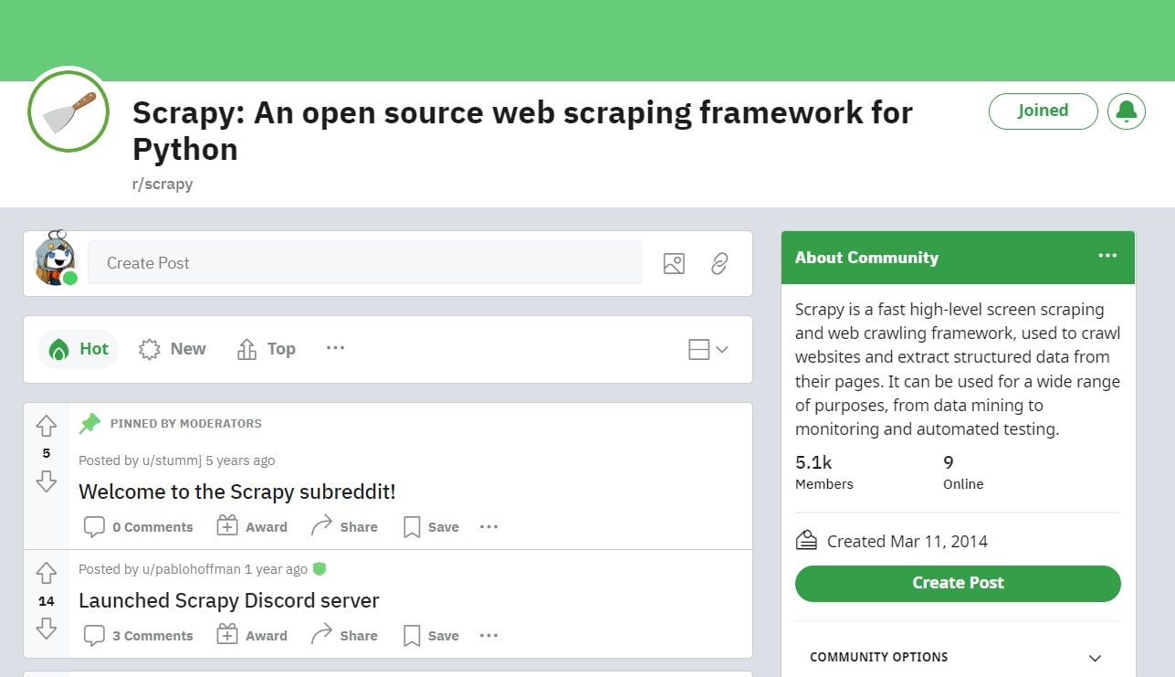Save the Launched Scrapy Discord server post
This screenshot has height=677, width=1175.
click(431, 636)
